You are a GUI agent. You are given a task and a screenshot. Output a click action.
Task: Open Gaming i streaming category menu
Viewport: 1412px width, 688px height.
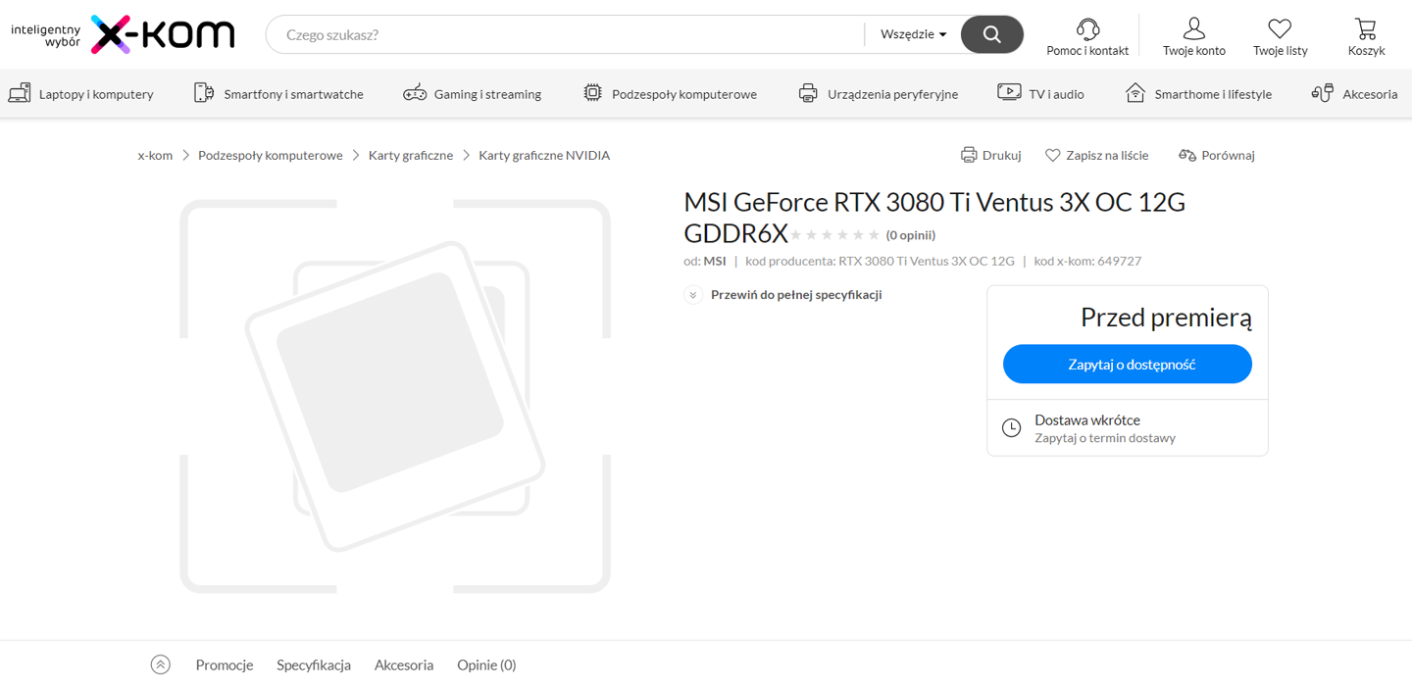472,94
